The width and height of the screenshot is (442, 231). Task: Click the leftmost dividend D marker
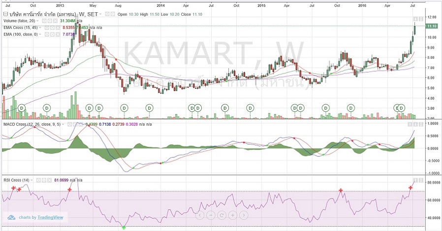click(22, 108)
